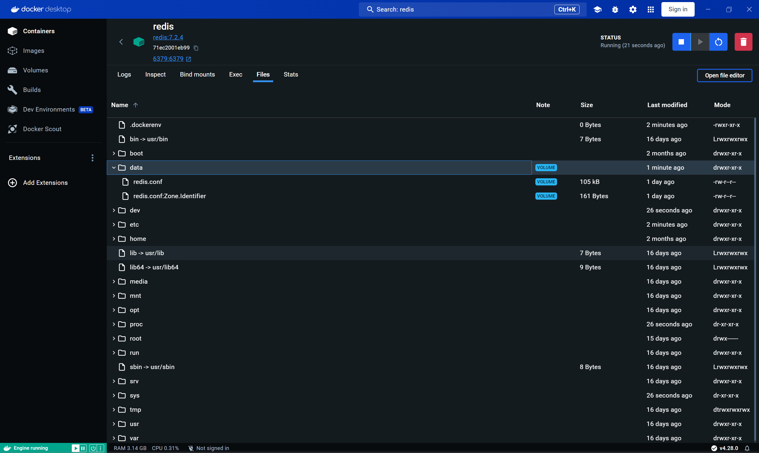759x453 pixels.
Task: Open the Stats tab
Action: point(291,74)
